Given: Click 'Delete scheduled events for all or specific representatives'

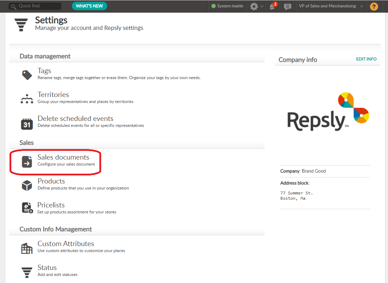Looking at the screenshot, I should 91,126.
